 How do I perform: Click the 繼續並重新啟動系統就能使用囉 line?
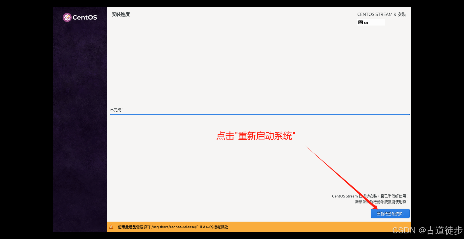(x=382, y=202)
